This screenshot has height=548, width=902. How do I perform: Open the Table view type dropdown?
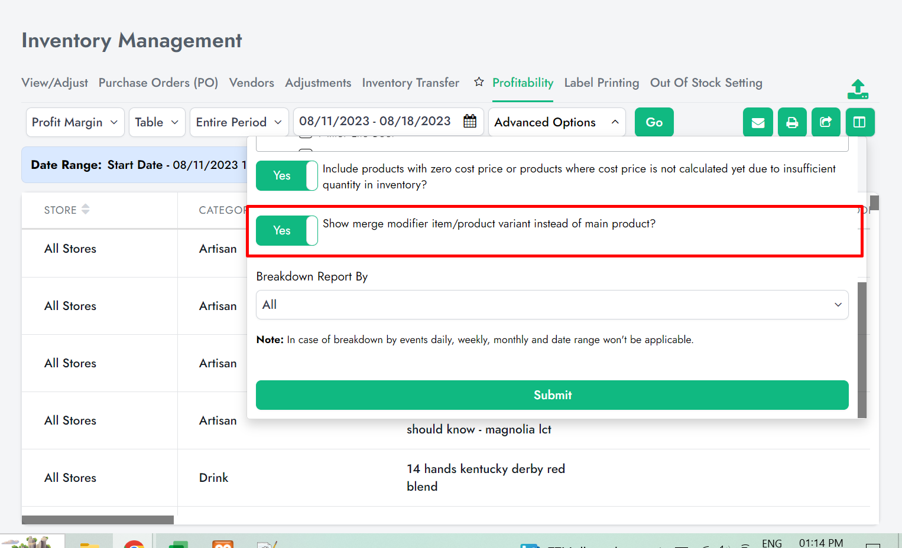(157, 122)
